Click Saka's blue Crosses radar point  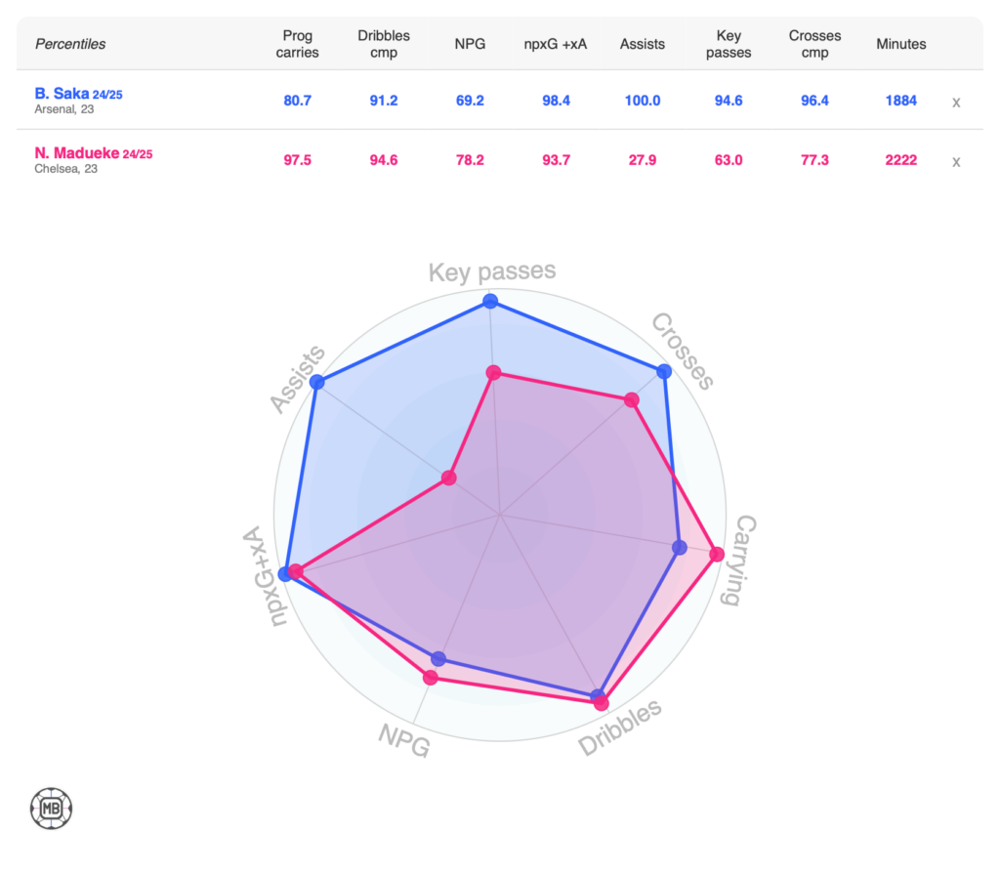[664, 371]
